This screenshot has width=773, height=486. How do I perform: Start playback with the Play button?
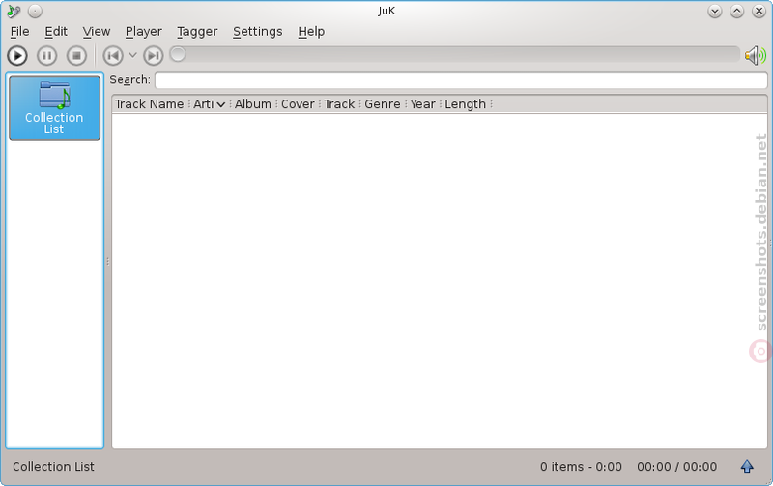coord(17,56)
